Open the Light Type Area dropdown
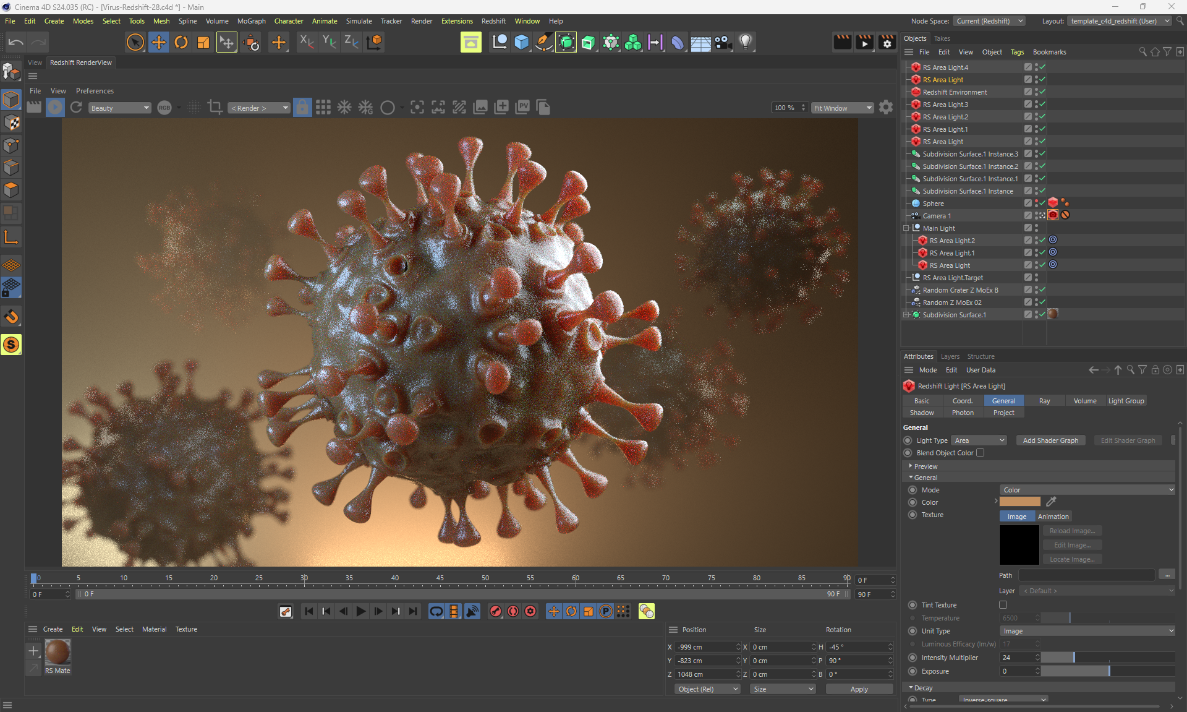Screen dimensions: 1187x712 coord(979,440)
